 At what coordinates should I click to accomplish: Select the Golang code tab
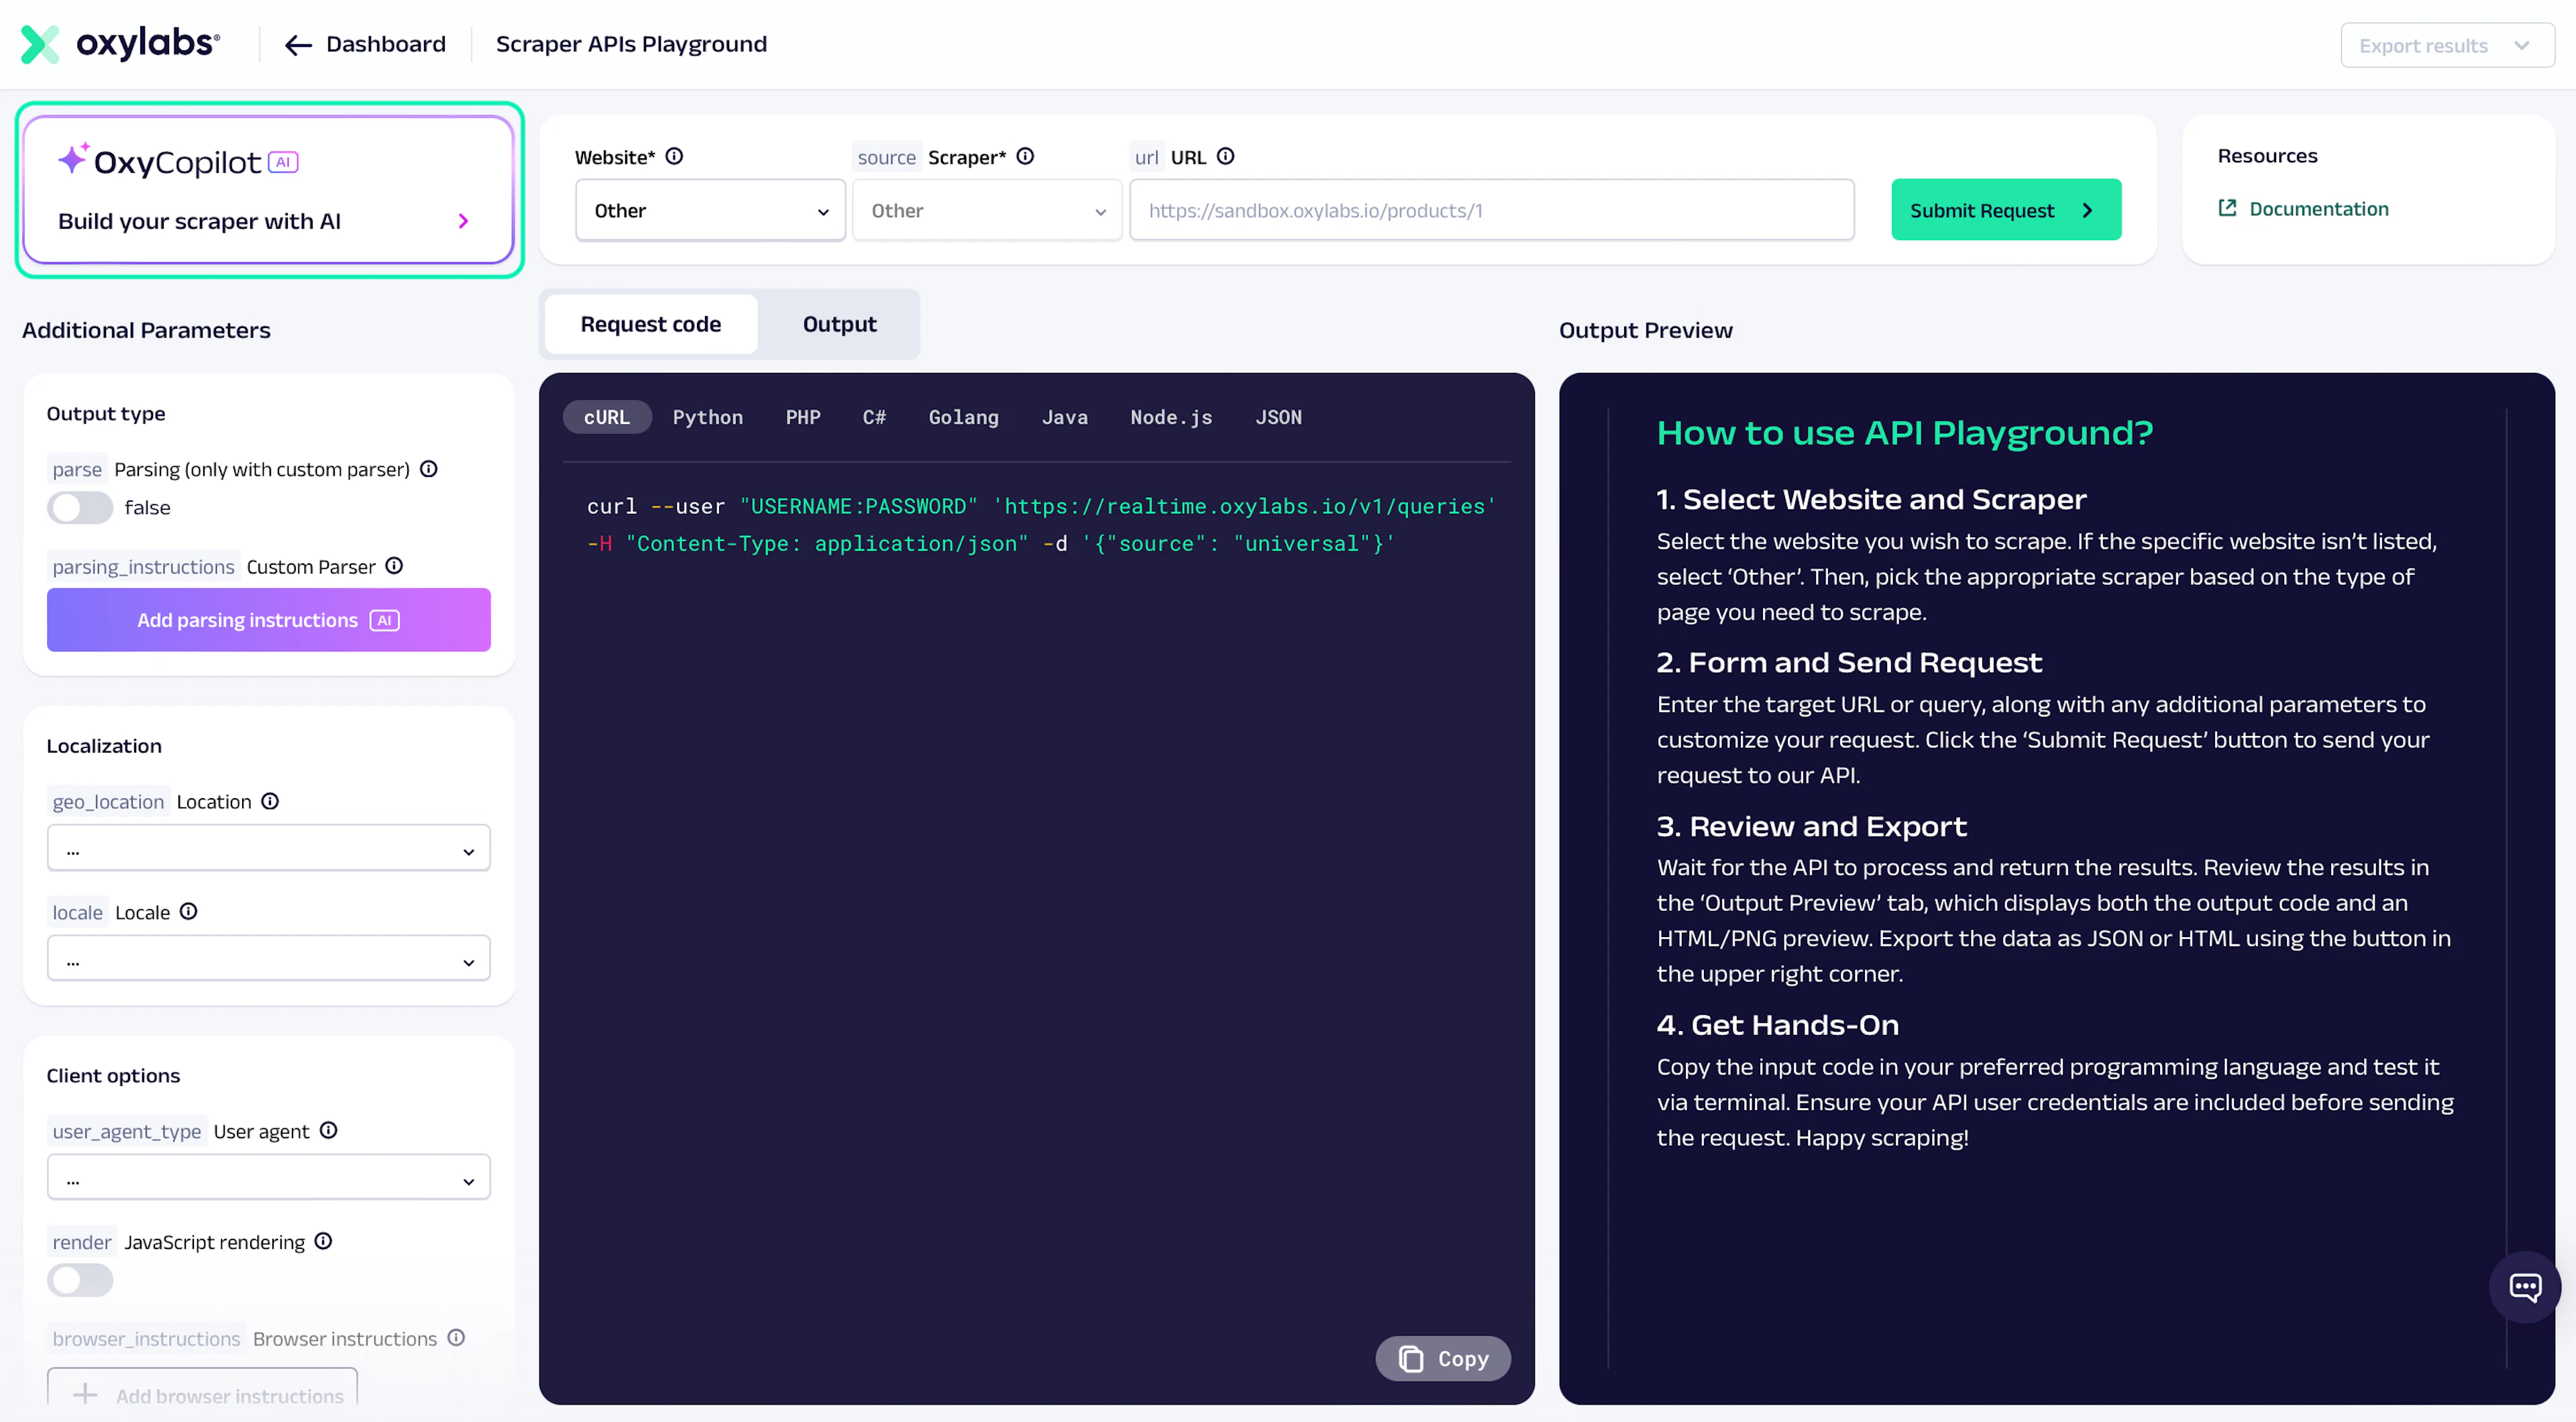tap(964, 417)
